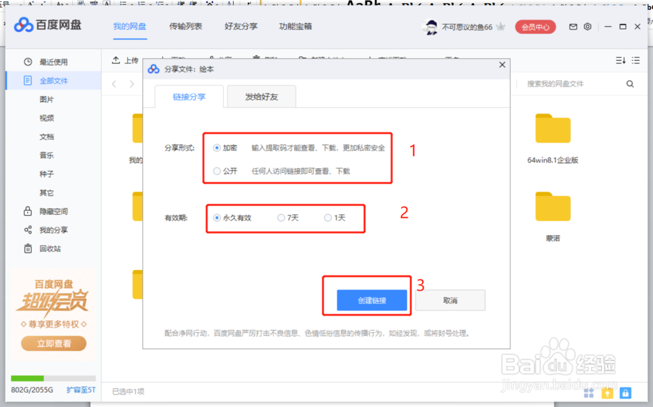
Task: Switch to list view icon
Action: click(x=635, y=61)
